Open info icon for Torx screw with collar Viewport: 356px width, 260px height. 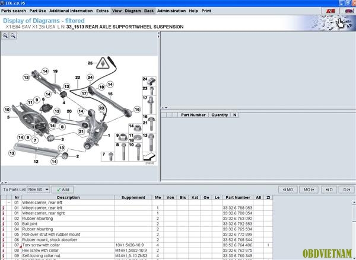pyautogui.click(x=3, y=245)
